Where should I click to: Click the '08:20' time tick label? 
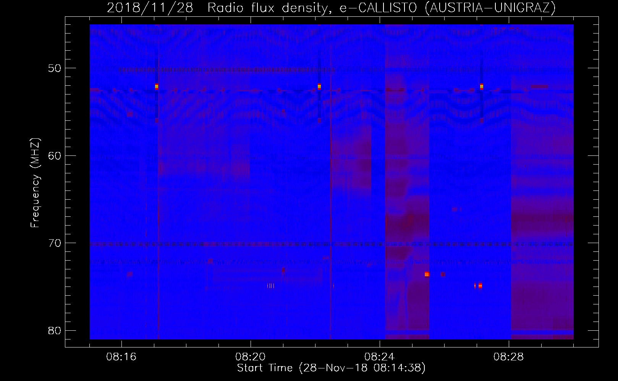coord(250,357)
